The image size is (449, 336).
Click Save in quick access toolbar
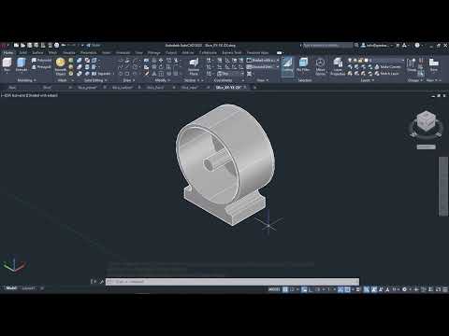point(30,46)
